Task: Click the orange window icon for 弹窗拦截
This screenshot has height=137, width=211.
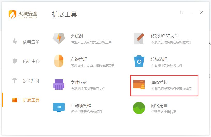Action: (x=139, y=84)
